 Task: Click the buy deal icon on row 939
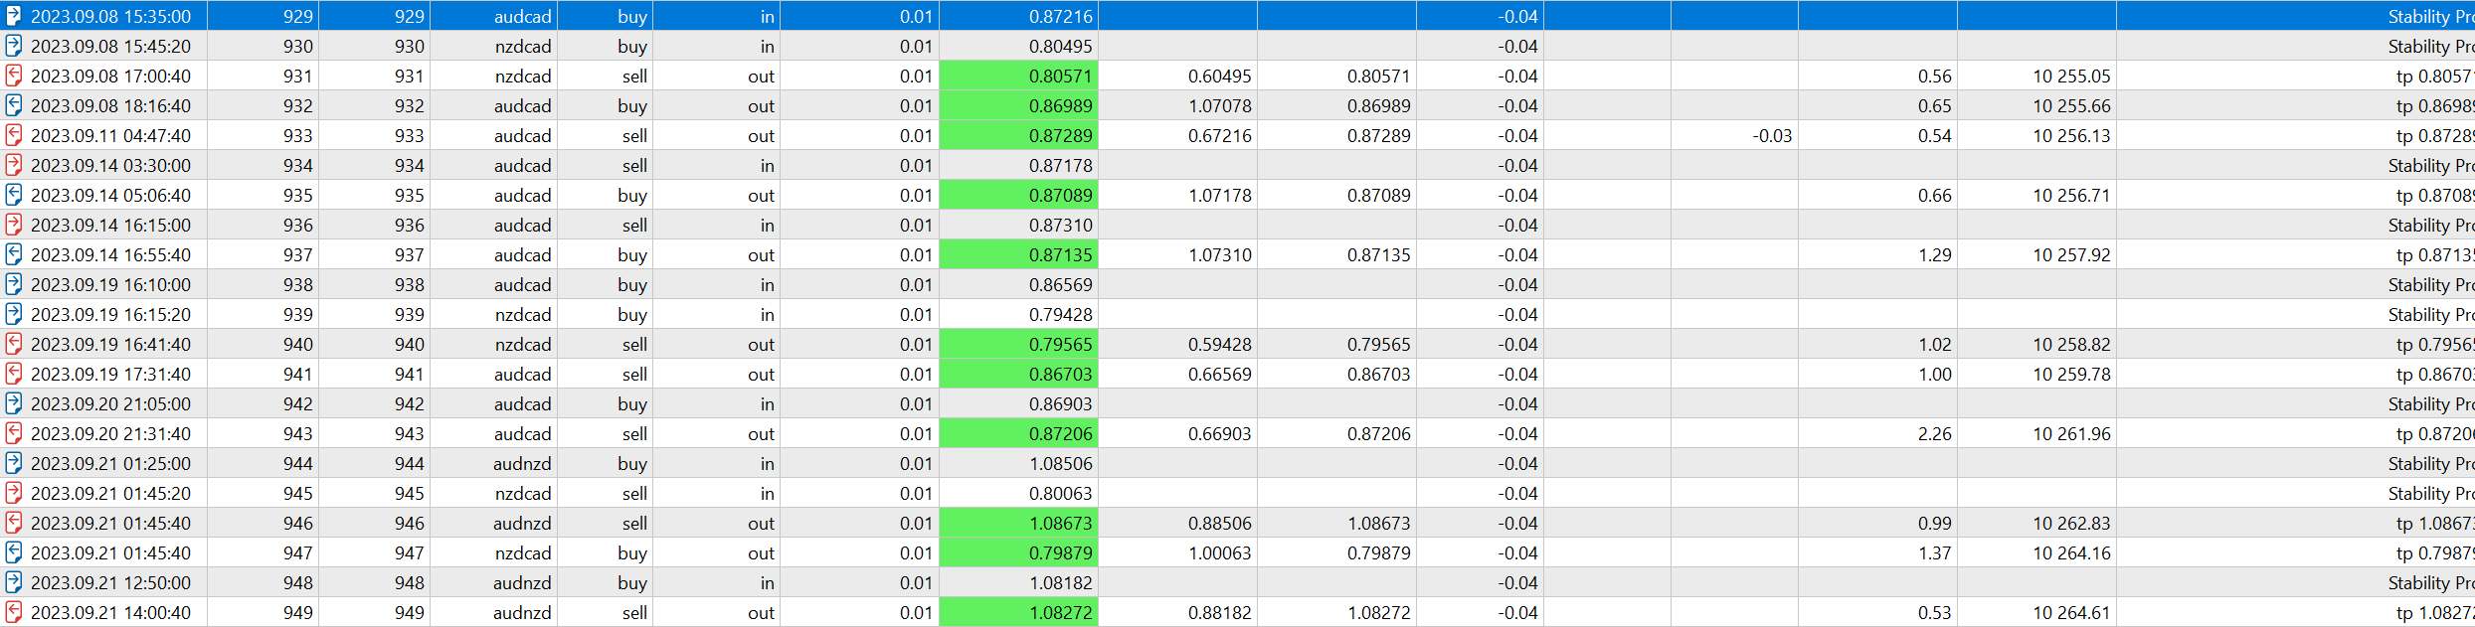click(14, 314)
